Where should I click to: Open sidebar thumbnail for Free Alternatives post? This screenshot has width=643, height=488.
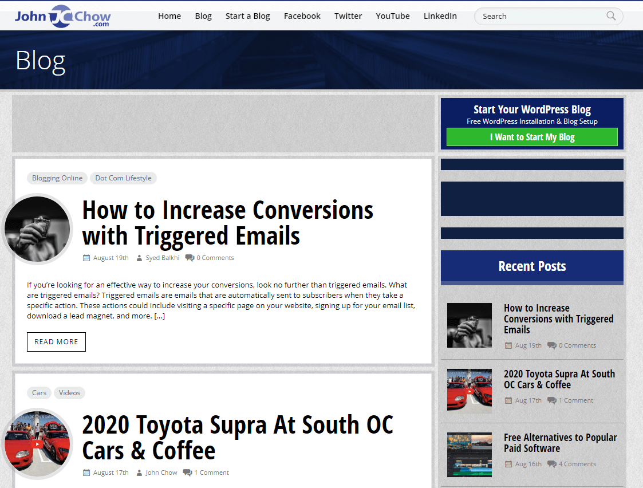(x=470, y=454)
